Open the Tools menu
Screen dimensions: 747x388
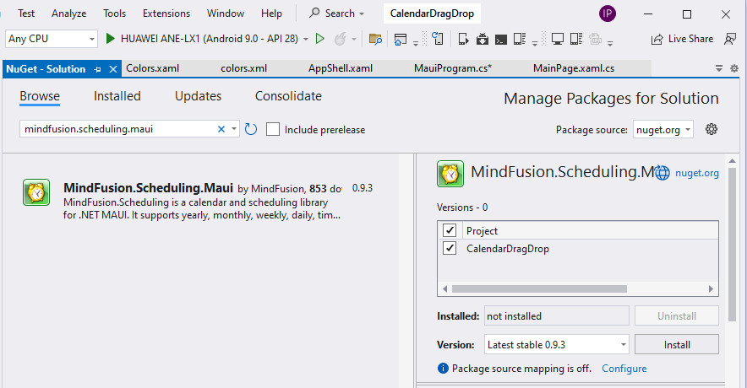pyautogui.click(x=114, y=13)
